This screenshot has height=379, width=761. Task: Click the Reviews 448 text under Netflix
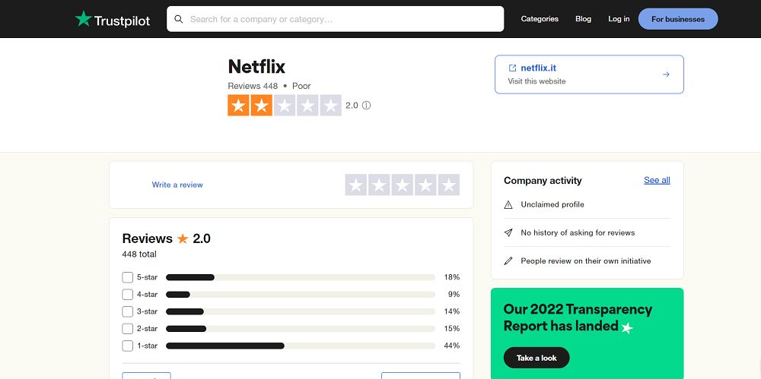click(x=253, y=86)
